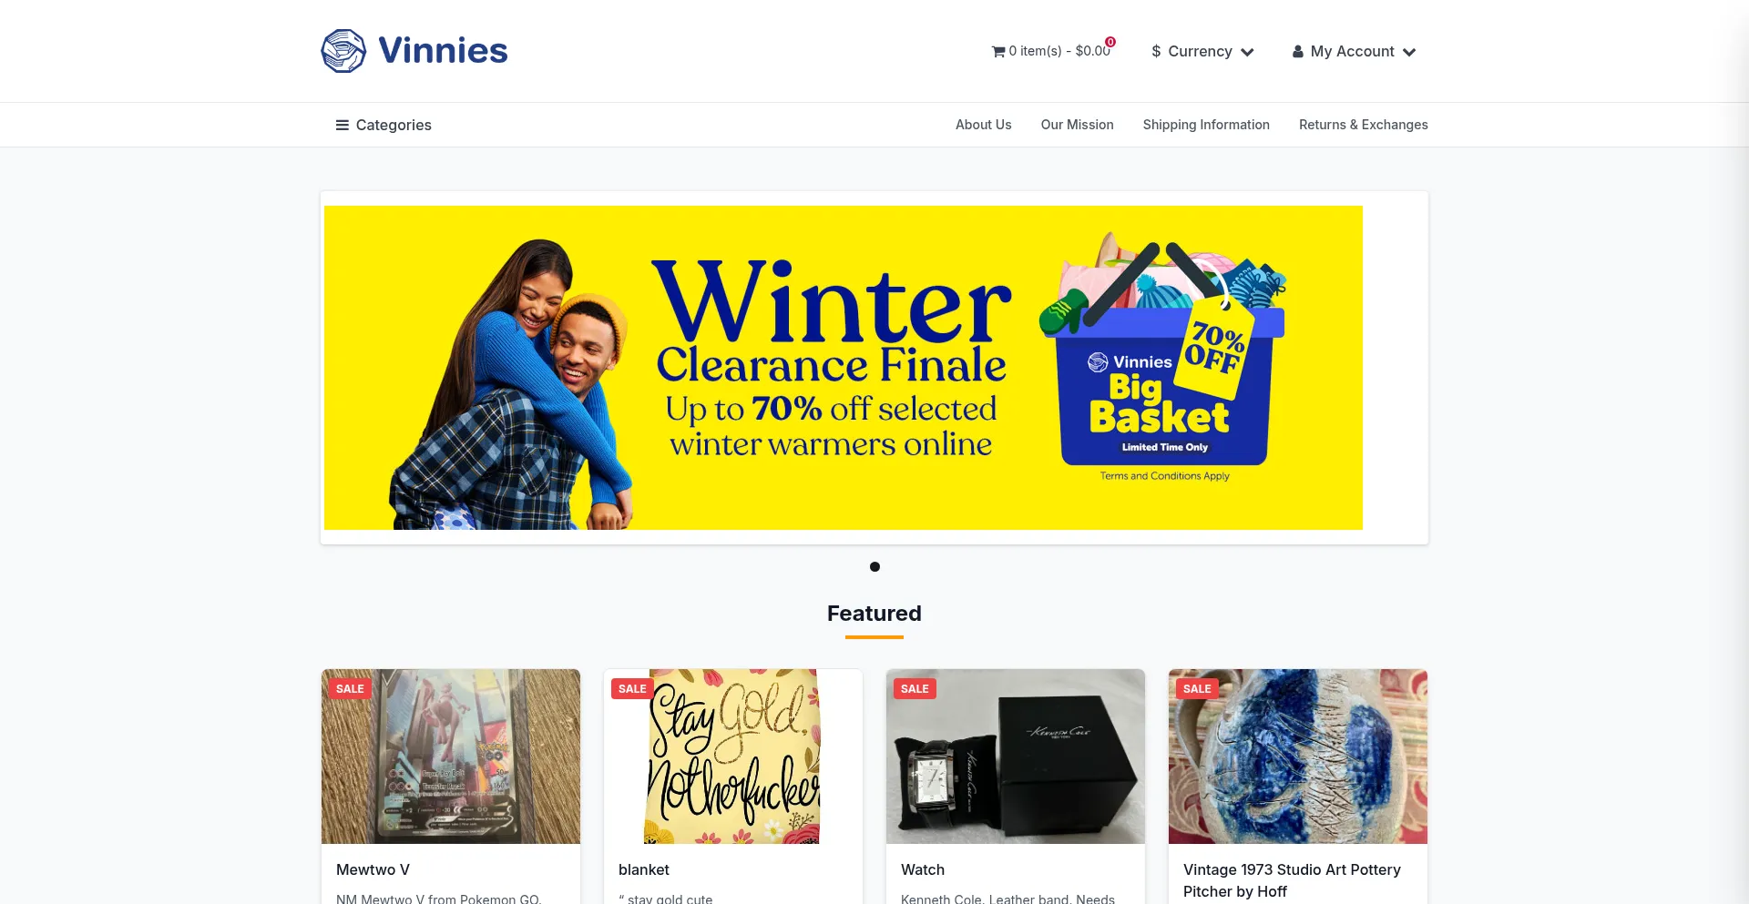Expand the Currency dropdown chevron
Image resolution: width=1749 pixels, height=904 pixels.
click(1247, 53)
